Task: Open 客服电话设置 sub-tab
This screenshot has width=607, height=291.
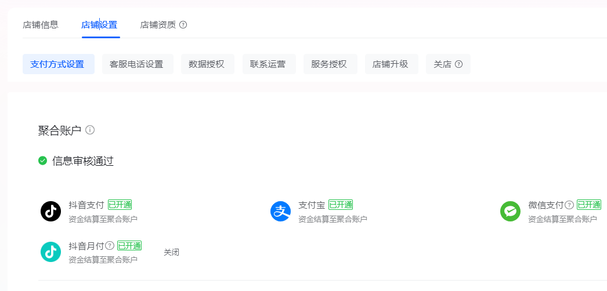Action: coord(138,64)
